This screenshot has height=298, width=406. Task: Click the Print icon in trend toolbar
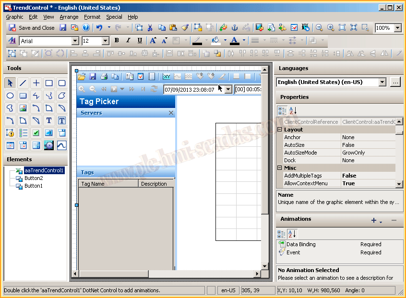pyautogui.click(x=104, y=76)
